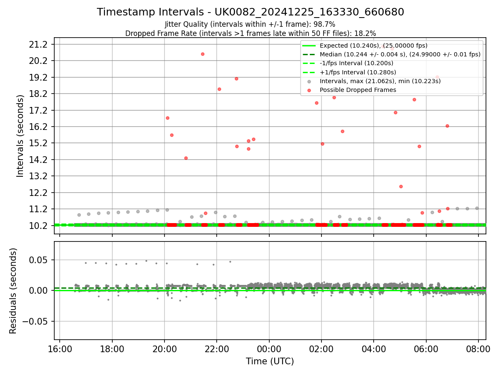Click the y-axis label 'Residuals (seconds)'
The image size is (501, 376).
coord(13,291)
